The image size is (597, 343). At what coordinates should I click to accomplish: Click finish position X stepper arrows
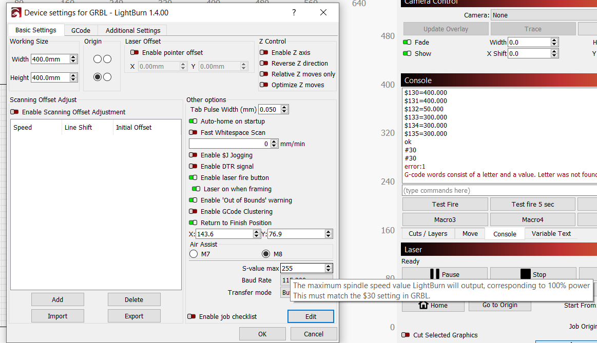coord(257,234)
